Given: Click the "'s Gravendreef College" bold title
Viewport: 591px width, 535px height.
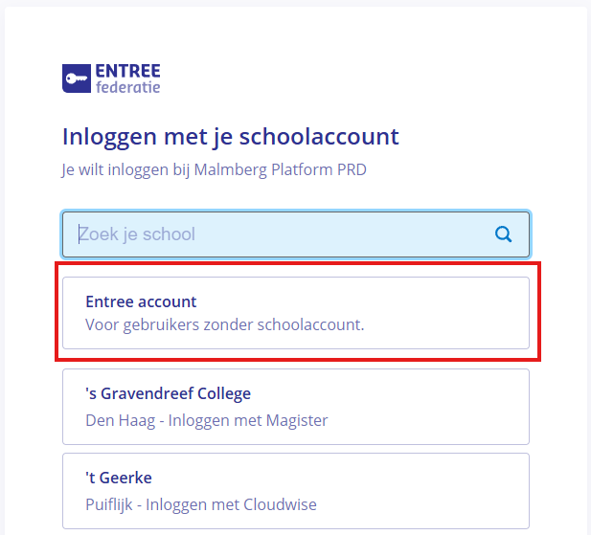Looking at the screenshot, I should coord(168,393).
